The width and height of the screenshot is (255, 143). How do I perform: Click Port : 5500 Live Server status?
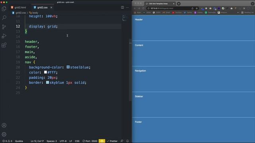tap(90, 141)
